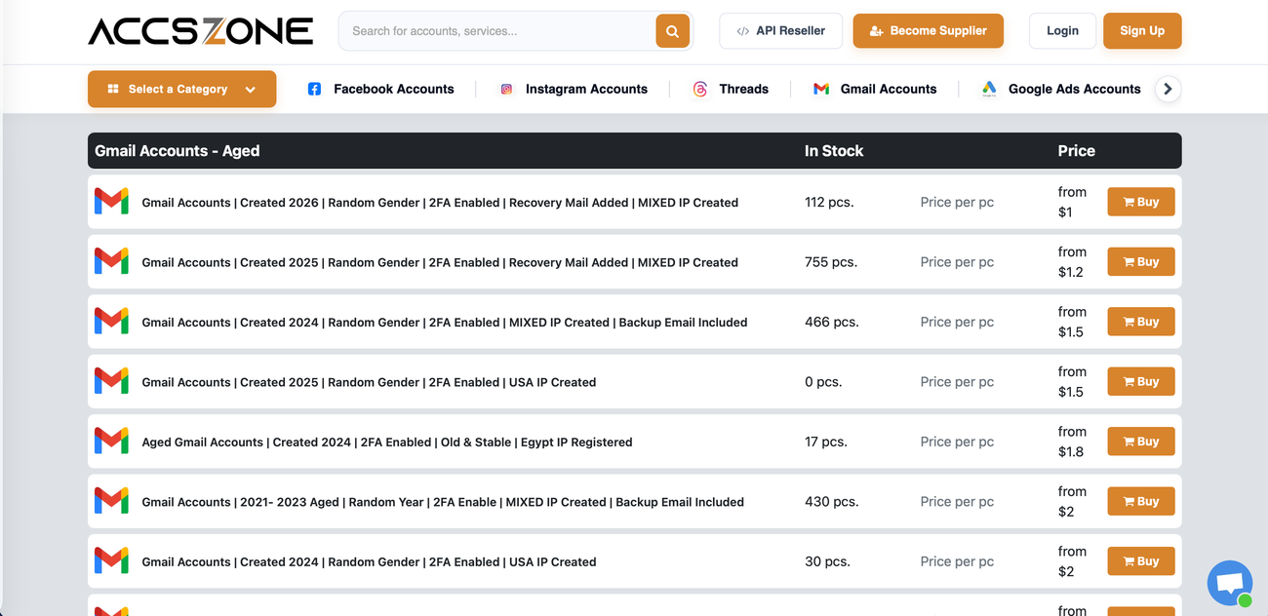Click Gmail icon of Egypt IP listing

coord(111,442)
